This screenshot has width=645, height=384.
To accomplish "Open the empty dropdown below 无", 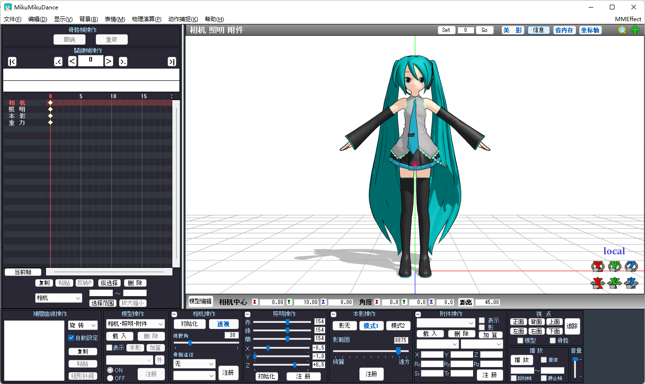I will (194, 376).
